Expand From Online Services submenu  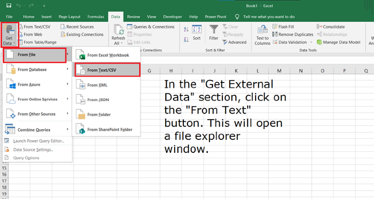37,99
